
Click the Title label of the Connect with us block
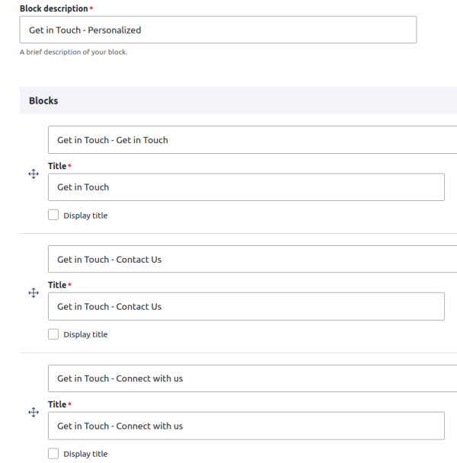coord(57,404)
